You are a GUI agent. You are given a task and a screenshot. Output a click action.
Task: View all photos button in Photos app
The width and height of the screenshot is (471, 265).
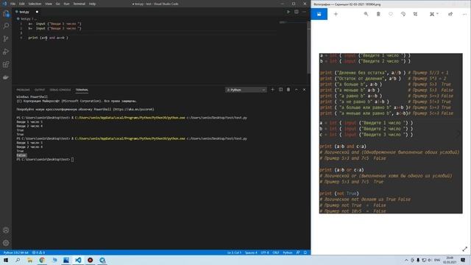[319, 14]
